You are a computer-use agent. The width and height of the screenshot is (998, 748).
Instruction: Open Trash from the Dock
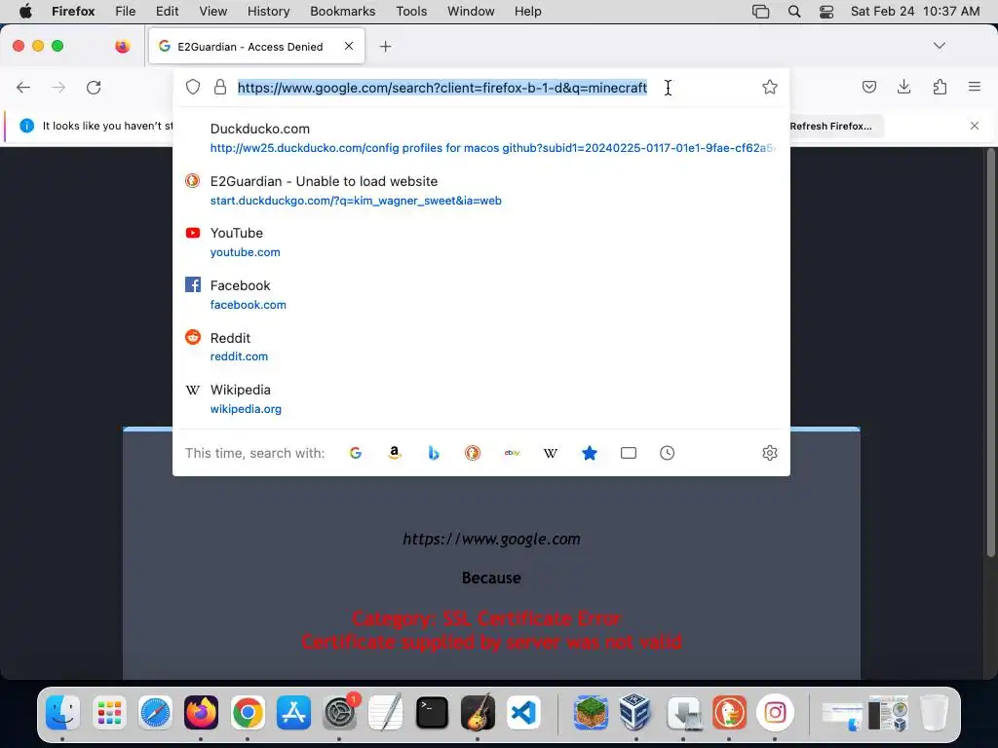point(934,712)
